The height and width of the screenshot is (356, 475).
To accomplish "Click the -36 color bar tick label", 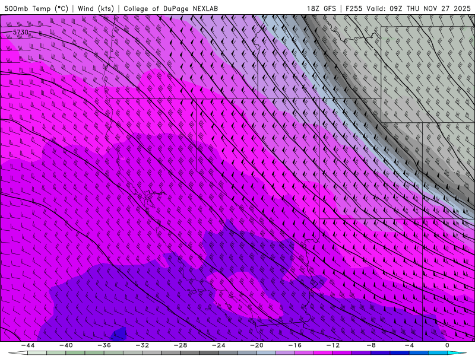I will [104, 345].
